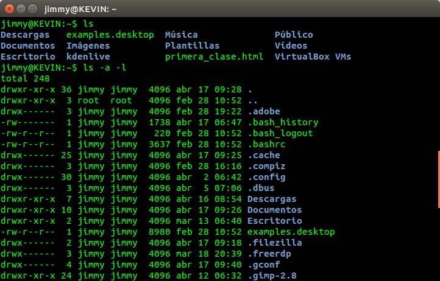Maximize the terminal window
The image size is (440, 281).
click(32, 9)
